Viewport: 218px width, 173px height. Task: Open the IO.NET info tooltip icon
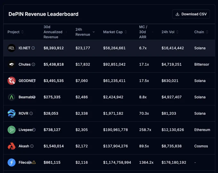33,48
